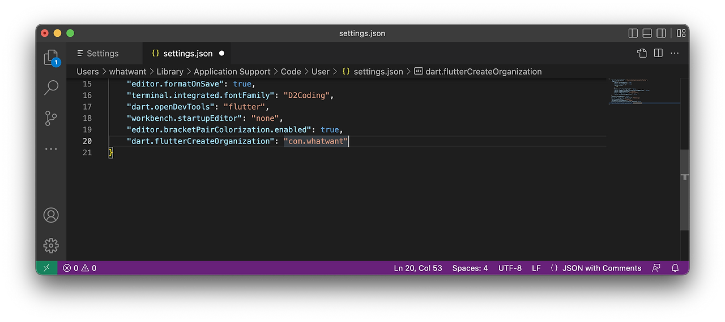Screen dimensions: 725x322
Task: Open the Accounts icon
Action: coord(51,215)
